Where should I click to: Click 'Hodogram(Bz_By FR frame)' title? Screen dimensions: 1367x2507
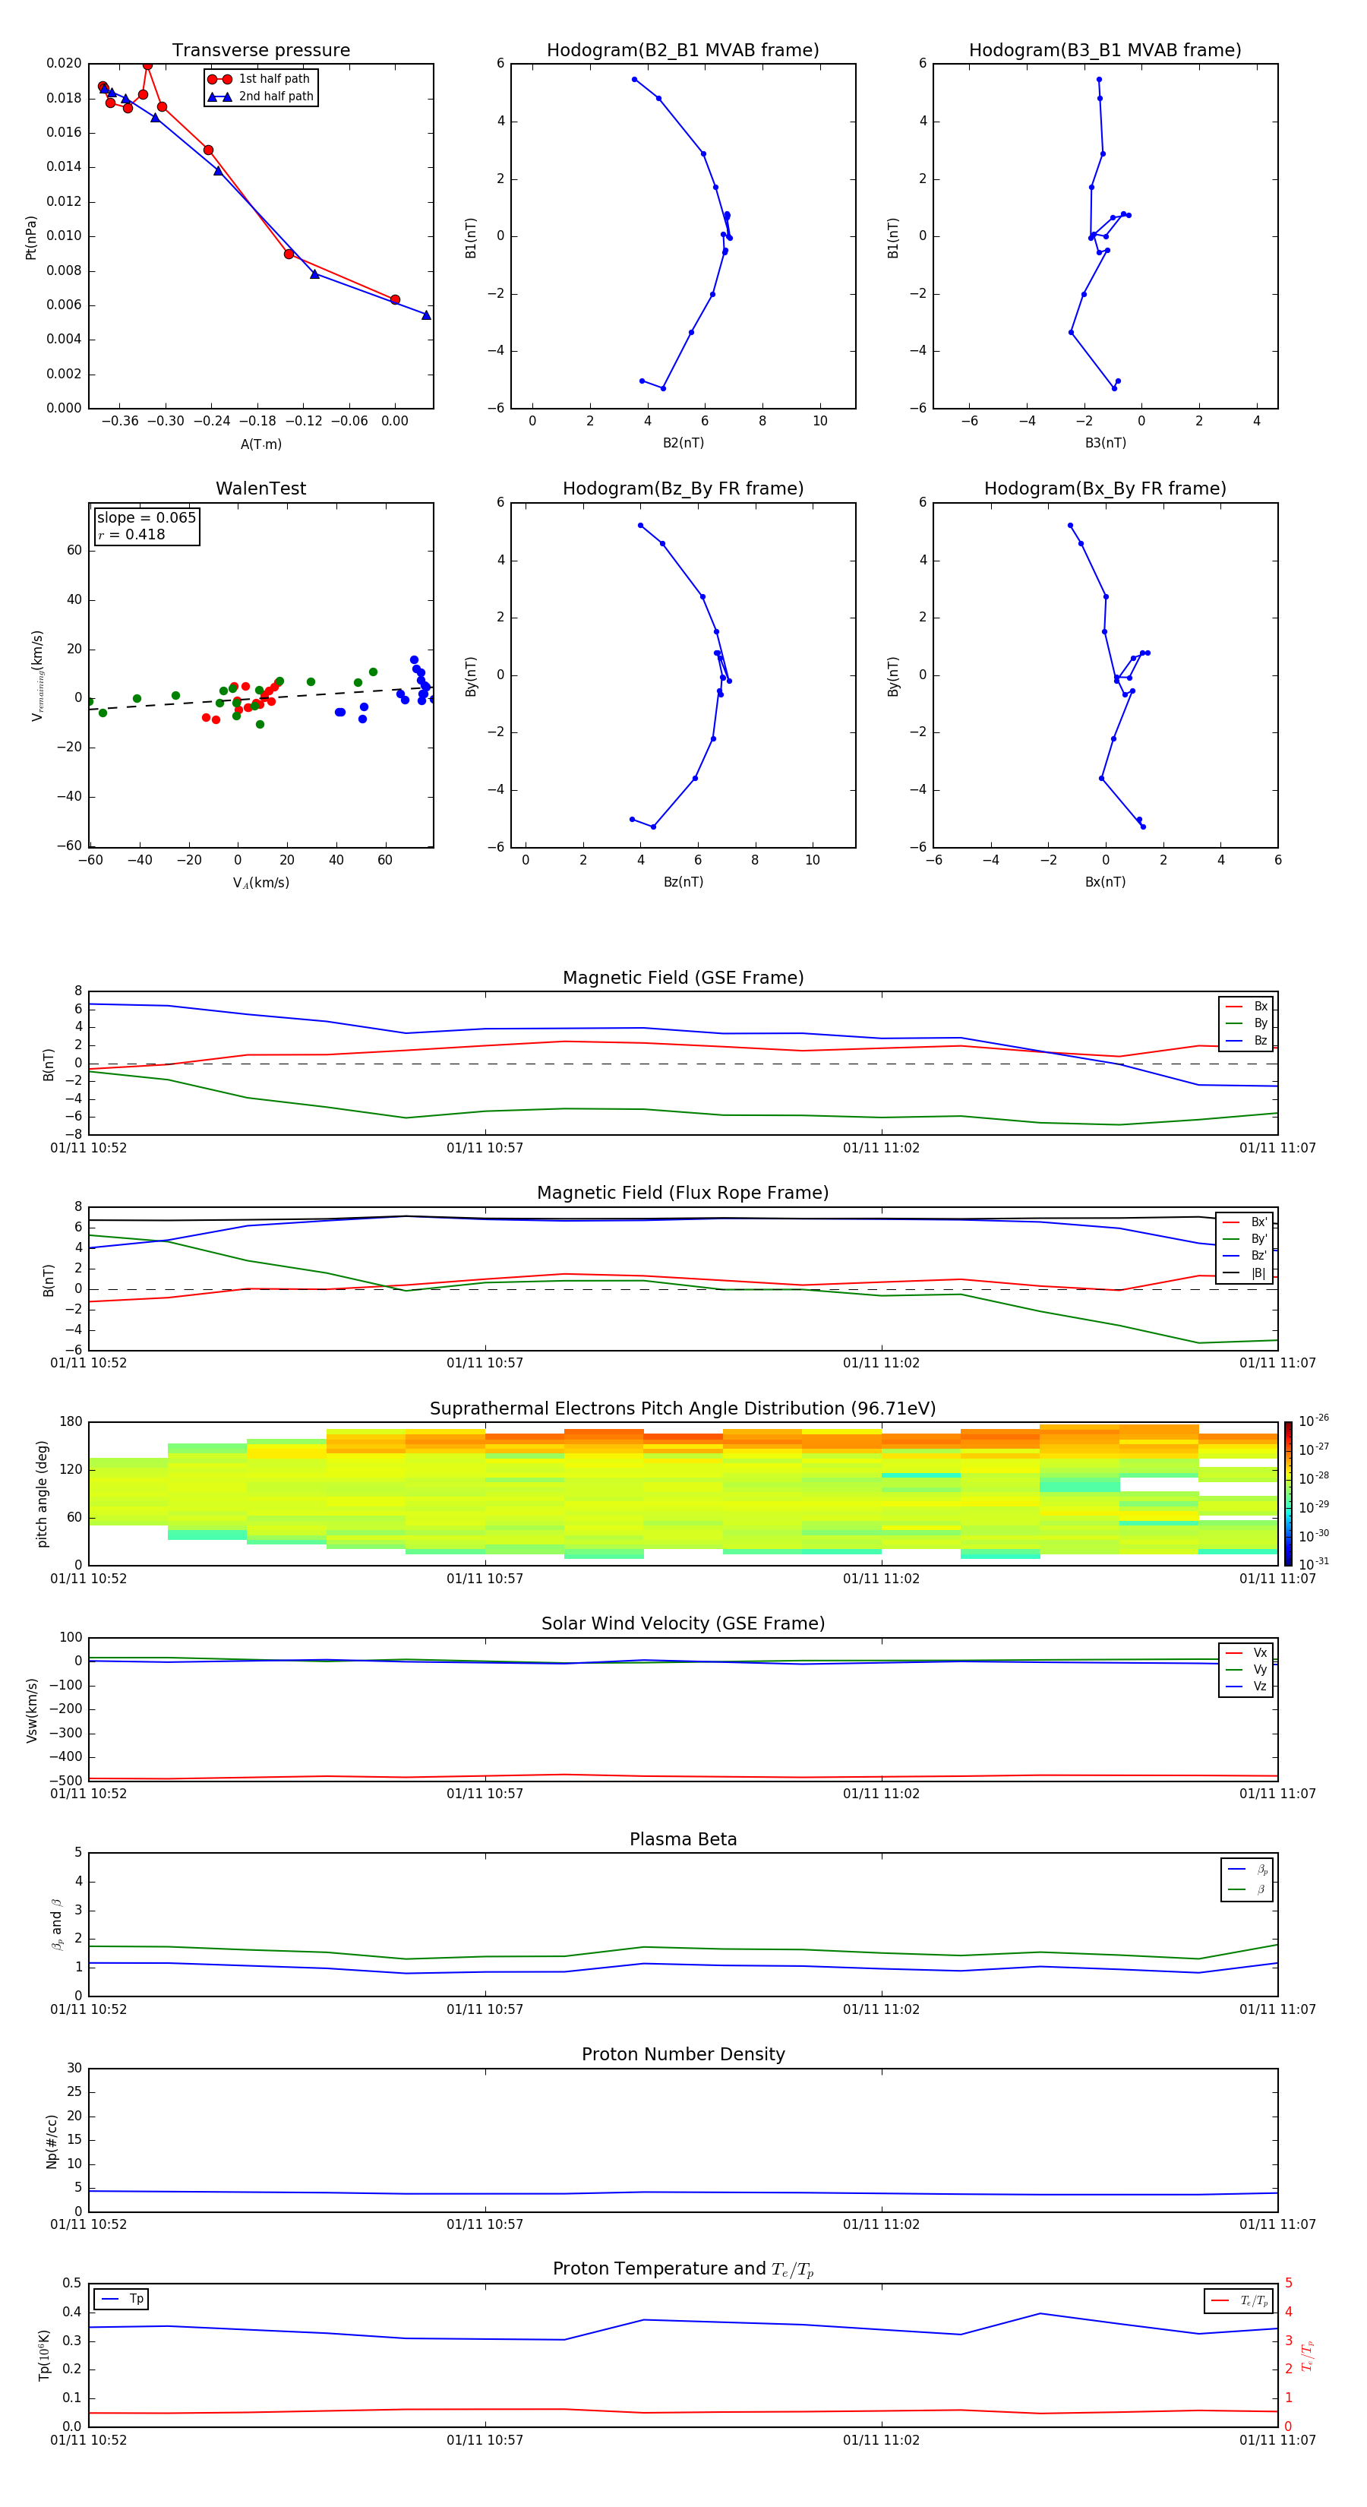click(683, 488)
